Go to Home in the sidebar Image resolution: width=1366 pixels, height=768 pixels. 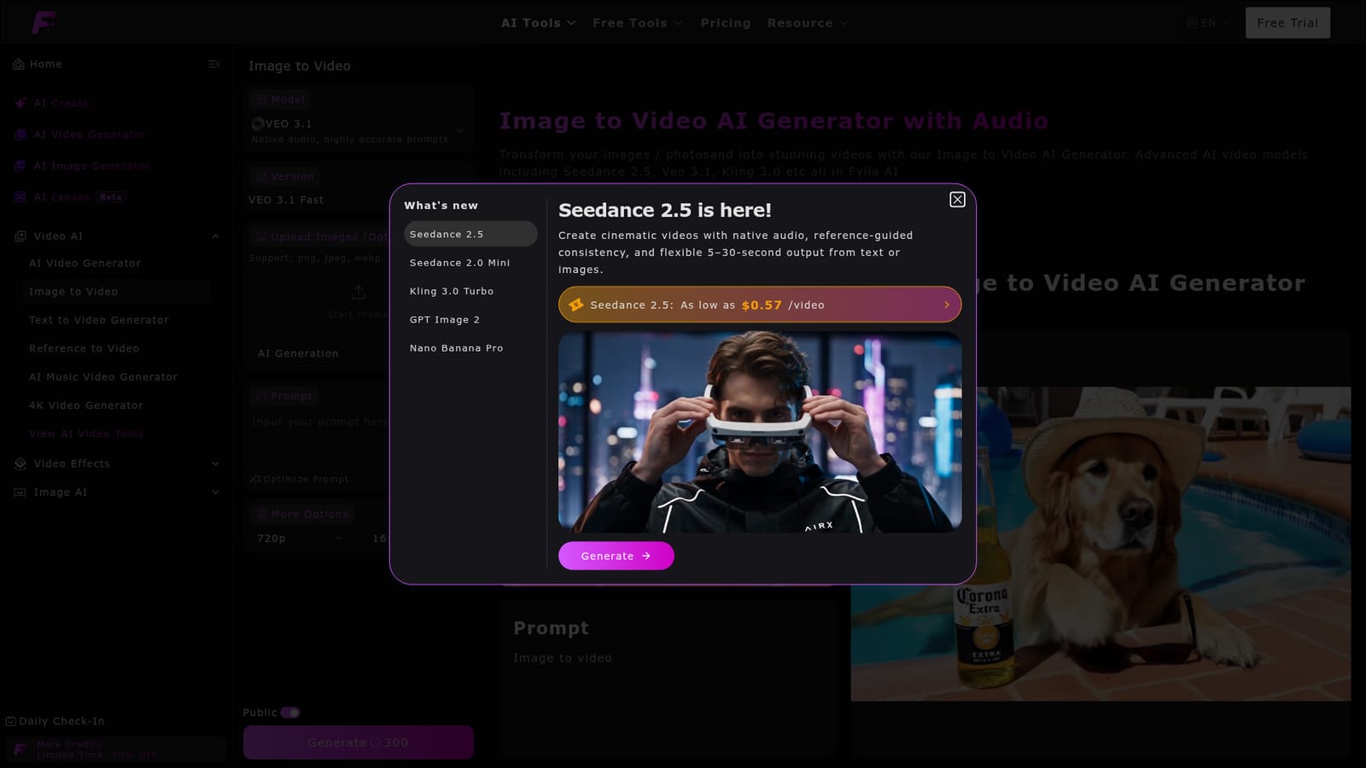pyautogui.click(x=38, y=64)
